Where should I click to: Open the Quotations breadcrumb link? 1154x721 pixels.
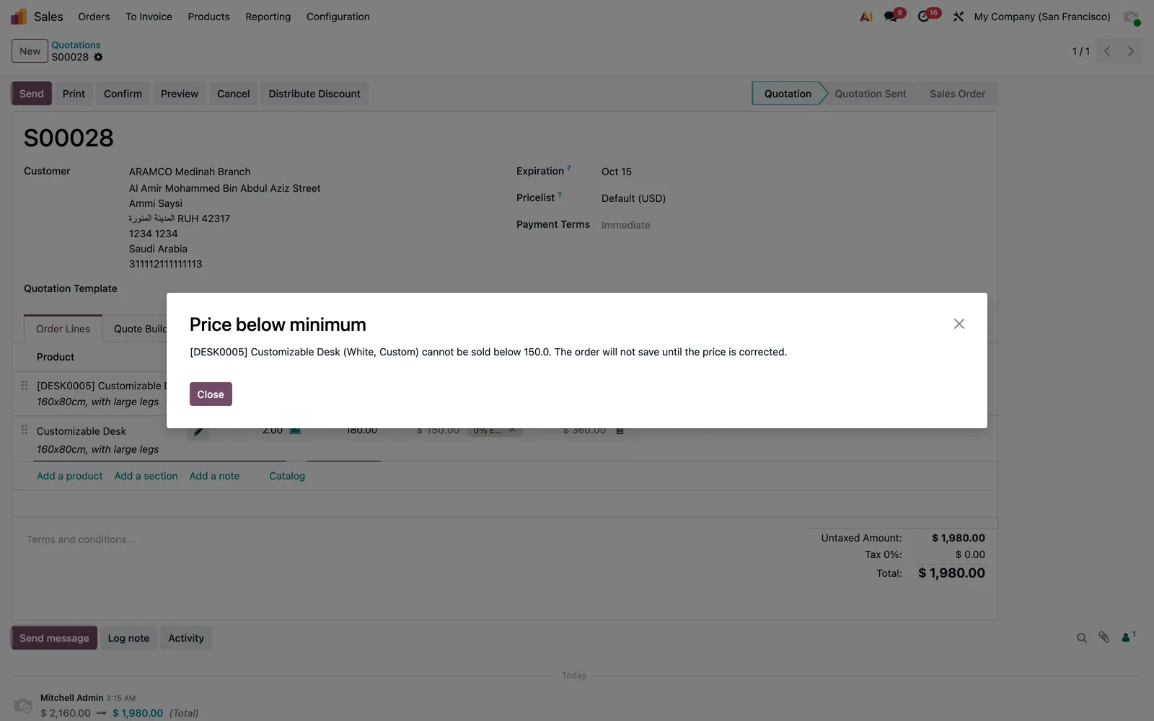(x=76, y=45)
